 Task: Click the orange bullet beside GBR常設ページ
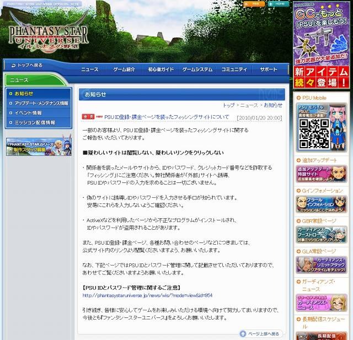(x=299, y=221)
